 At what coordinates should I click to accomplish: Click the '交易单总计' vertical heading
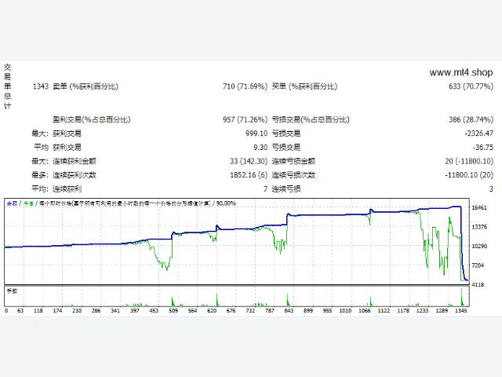click(7, 86)
